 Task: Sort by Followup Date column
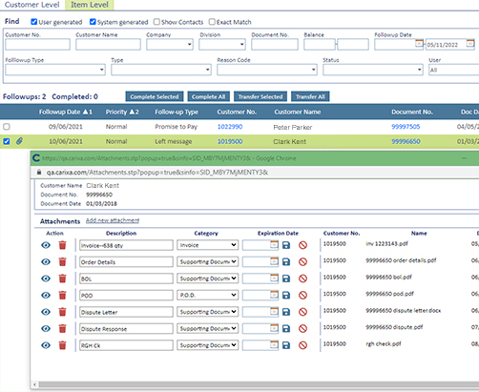coord(66,112)
